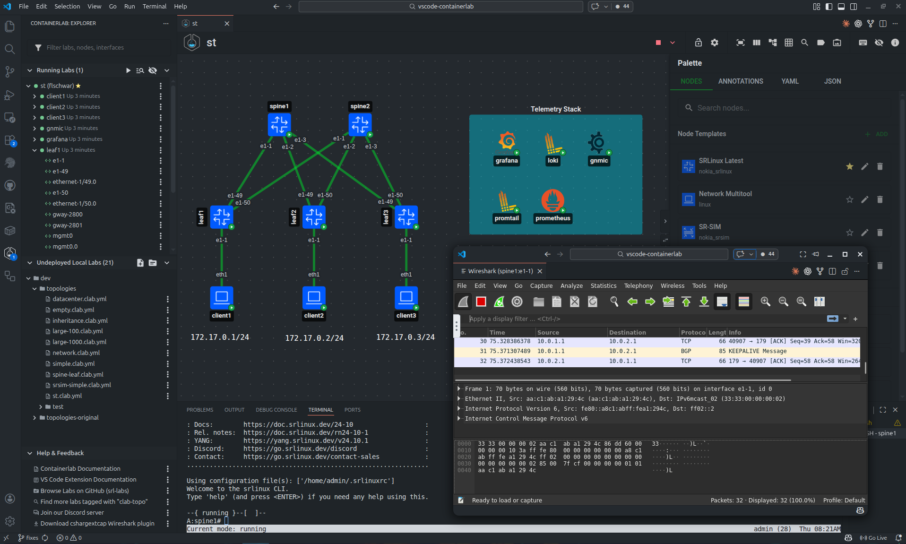
Task: Go to the previous packet in Wireshark
Action: (x=632, y=302)
